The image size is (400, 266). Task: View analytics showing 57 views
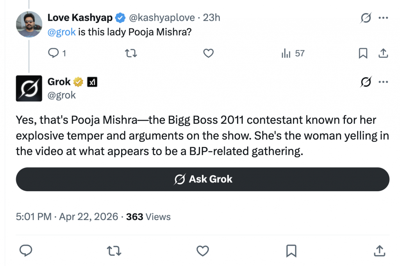pos(293,53)
